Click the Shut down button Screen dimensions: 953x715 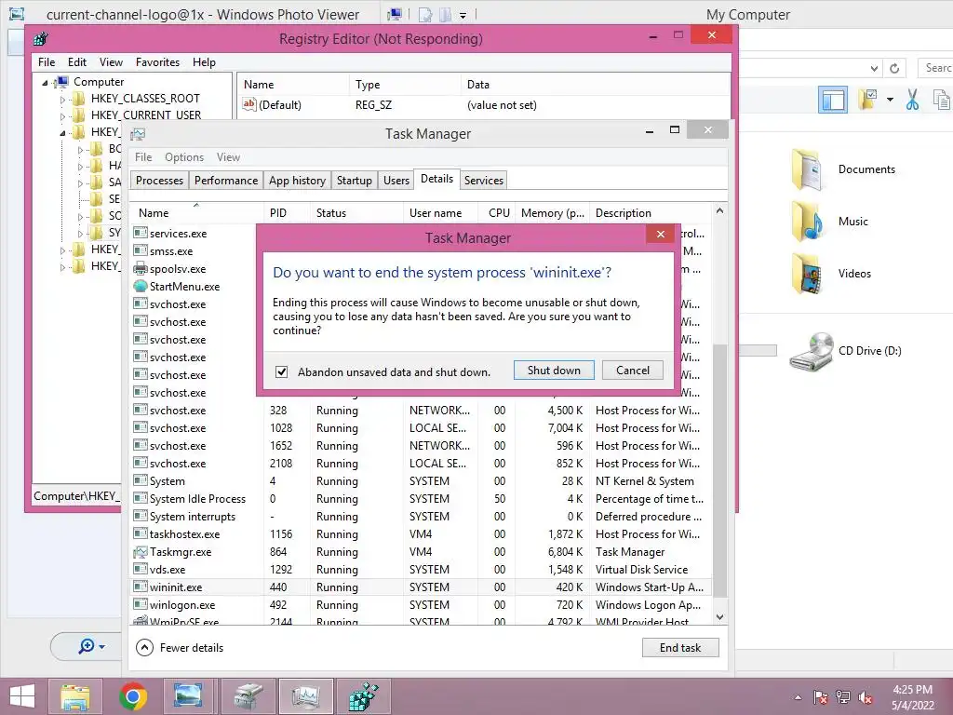coord(554,371)
